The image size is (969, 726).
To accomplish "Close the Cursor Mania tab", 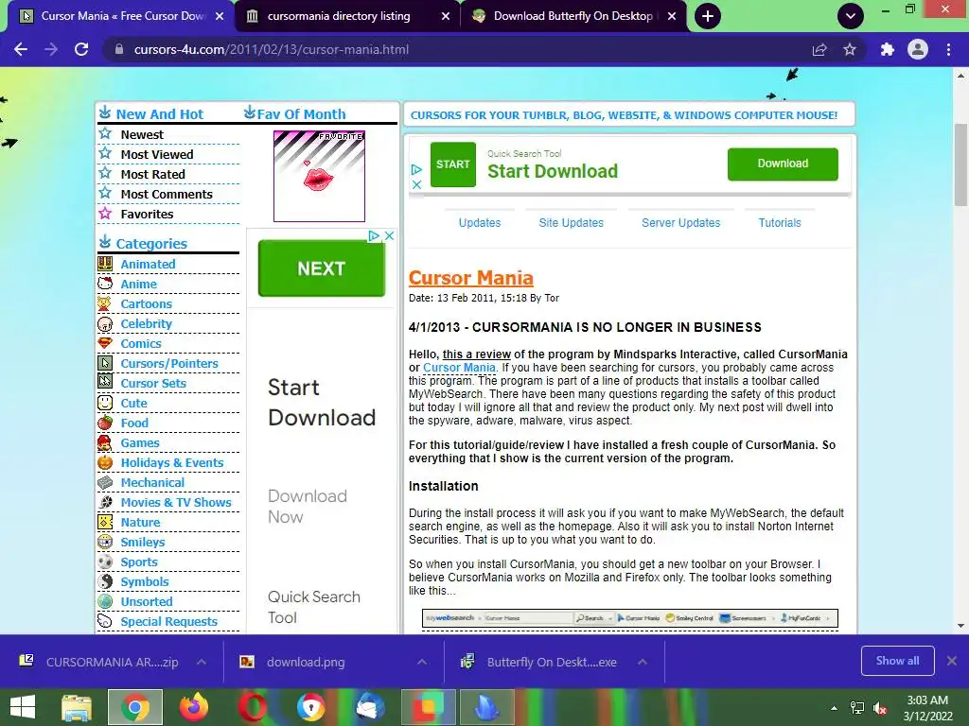I will coord(220,16).
